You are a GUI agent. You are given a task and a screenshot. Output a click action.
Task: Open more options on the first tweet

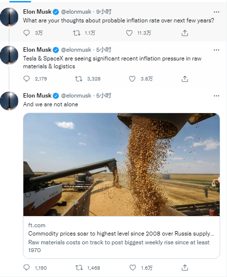pyautogui.click(x=216, y=12)
